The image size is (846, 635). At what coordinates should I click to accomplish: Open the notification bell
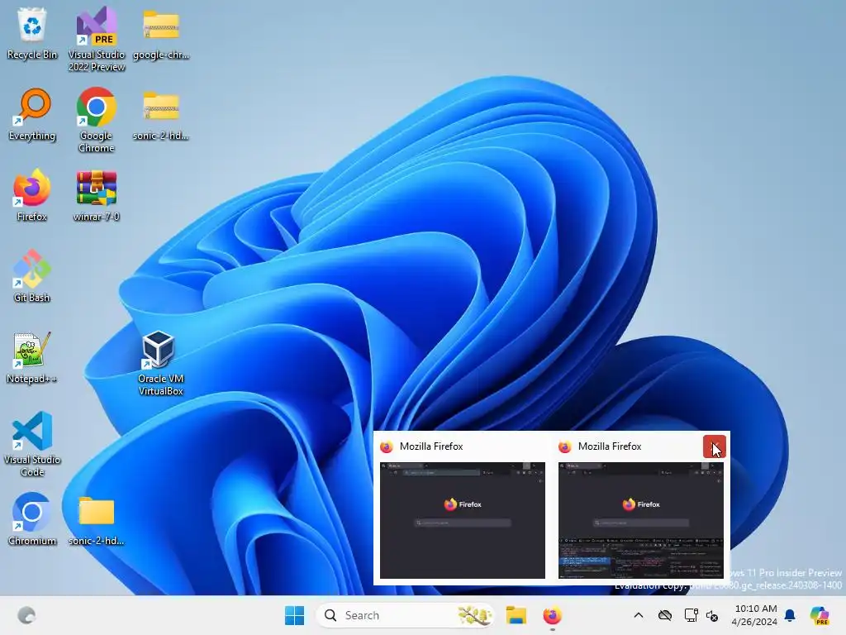click(x=790, y=615)
